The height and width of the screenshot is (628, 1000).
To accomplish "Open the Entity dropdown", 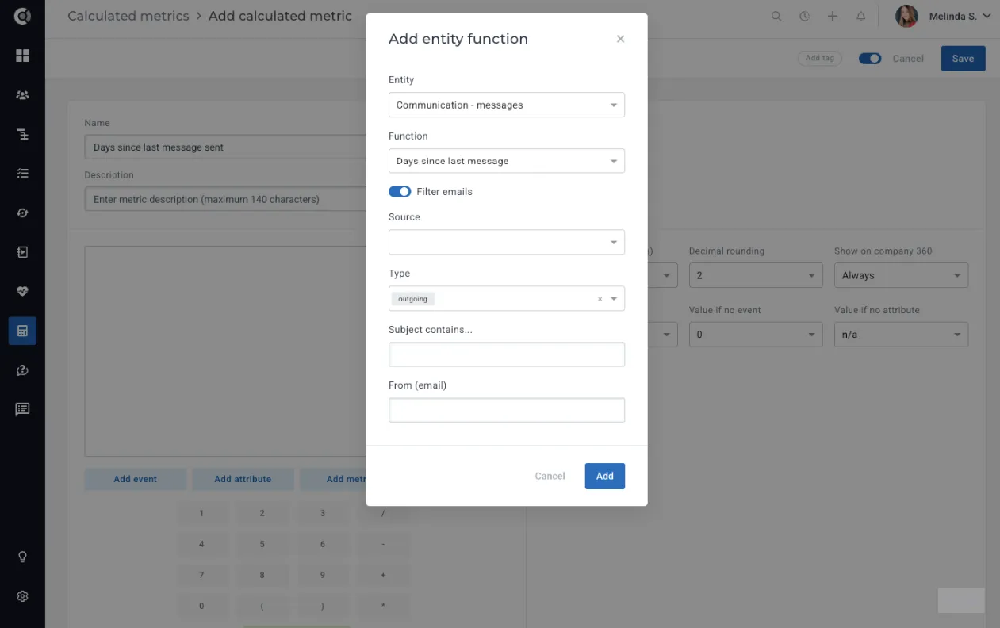I will click(x=507, y=105).
